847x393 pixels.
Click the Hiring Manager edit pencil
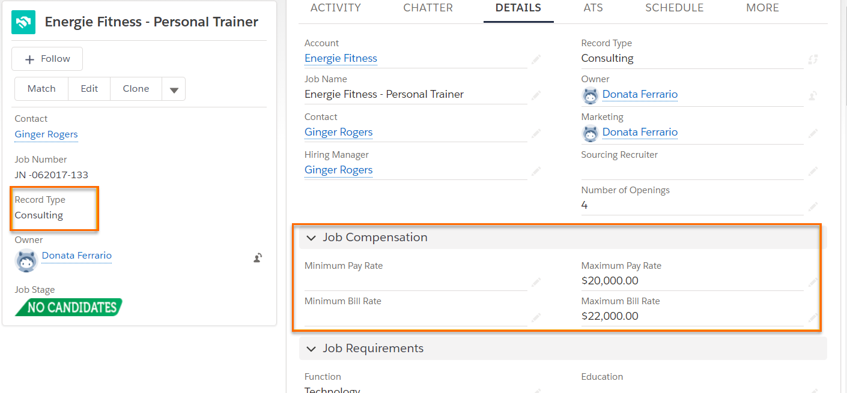[536, 170]
